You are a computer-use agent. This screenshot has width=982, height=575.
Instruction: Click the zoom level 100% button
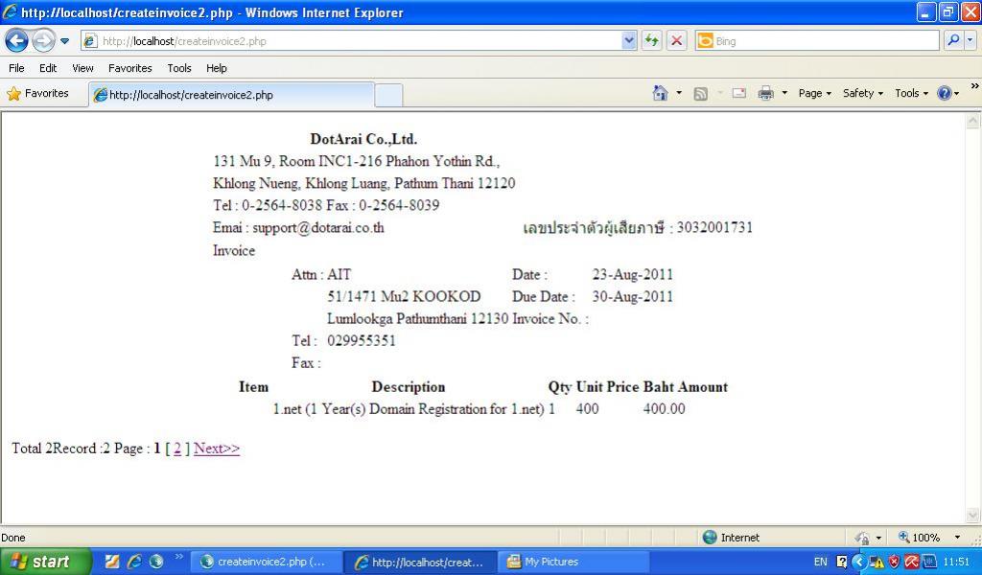pyautogui.click(x=920, y=538)
